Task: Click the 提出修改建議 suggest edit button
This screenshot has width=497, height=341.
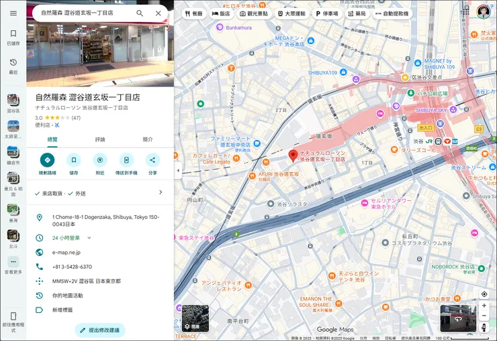Action: click(100, 330)
